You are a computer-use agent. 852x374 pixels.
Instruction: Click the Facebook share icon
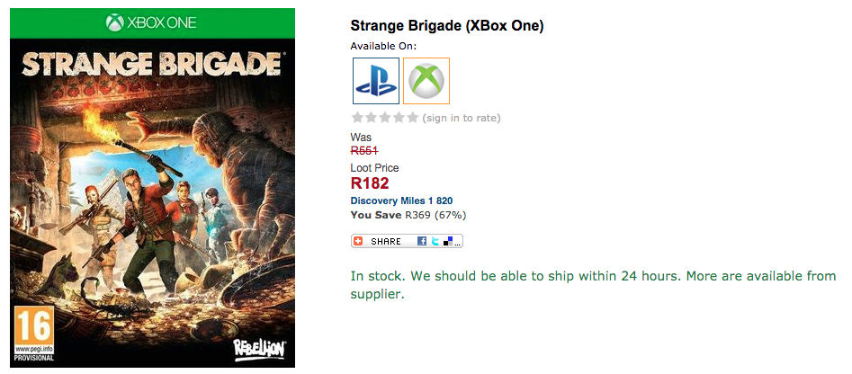421,241
